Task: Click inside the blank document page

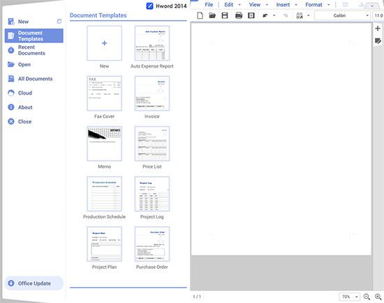Action: (x=281, y=139)
